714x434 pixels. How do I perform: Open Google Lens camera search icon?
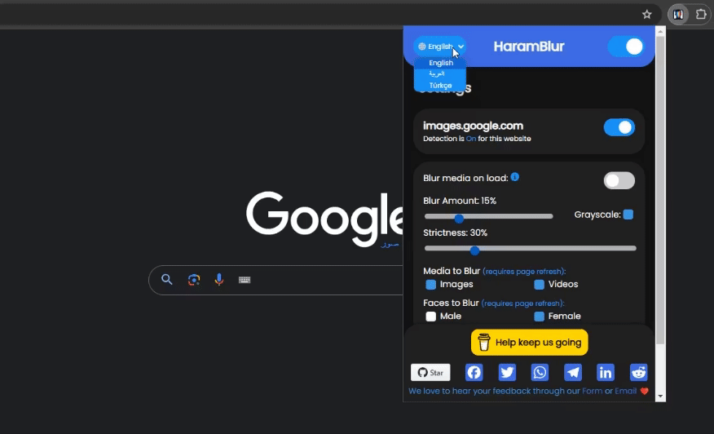(194, 280)
